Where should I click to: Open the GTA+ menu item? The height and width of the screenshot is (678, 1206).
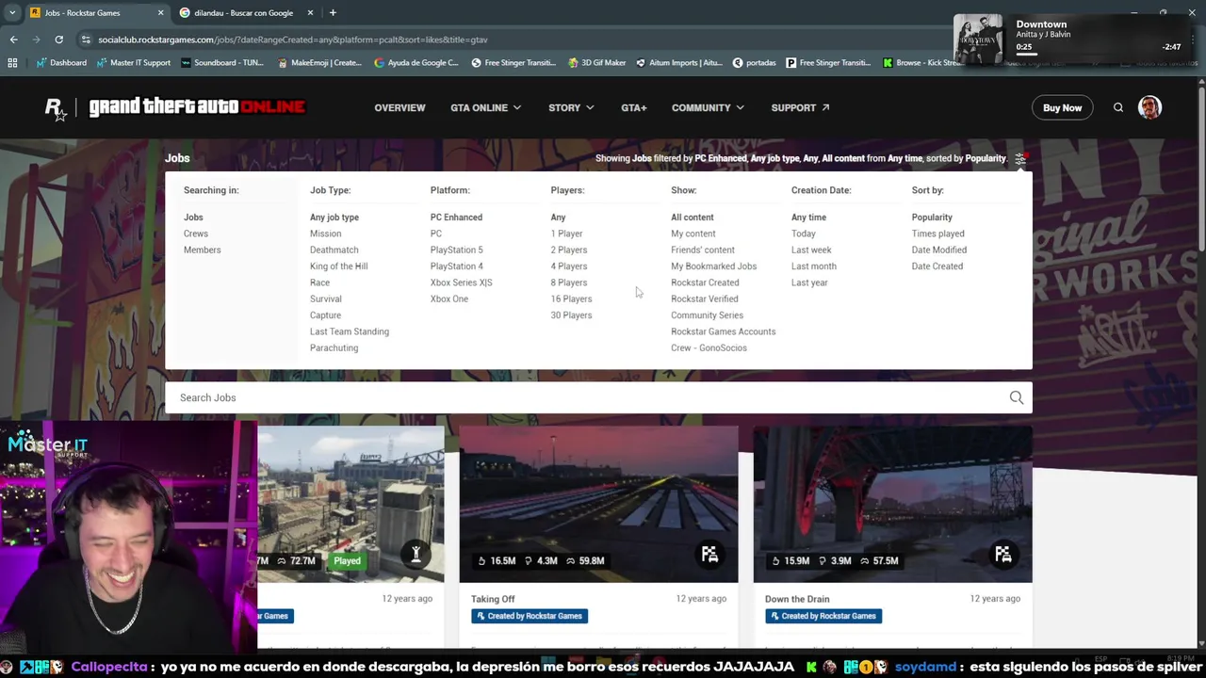[633, 108]
